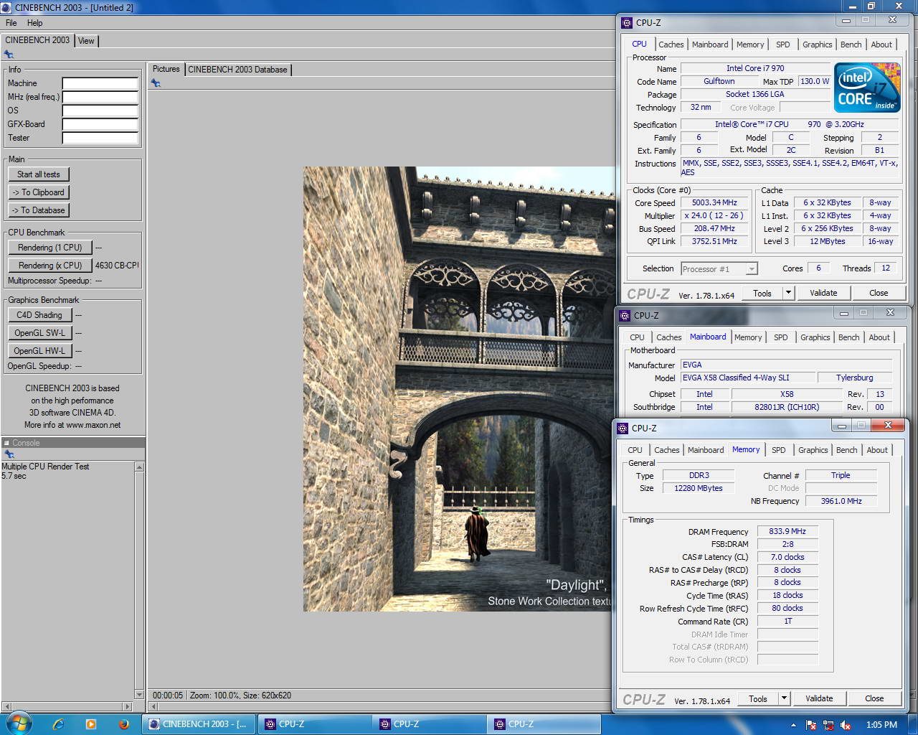Screen dimensions: 918x735
Task: Click the CPU-Z title icon of the top window
Action: (626, 23)
